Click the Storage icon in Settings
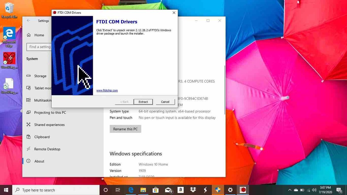347x195 pixels. pyautogui.click(x=28, y=76)
